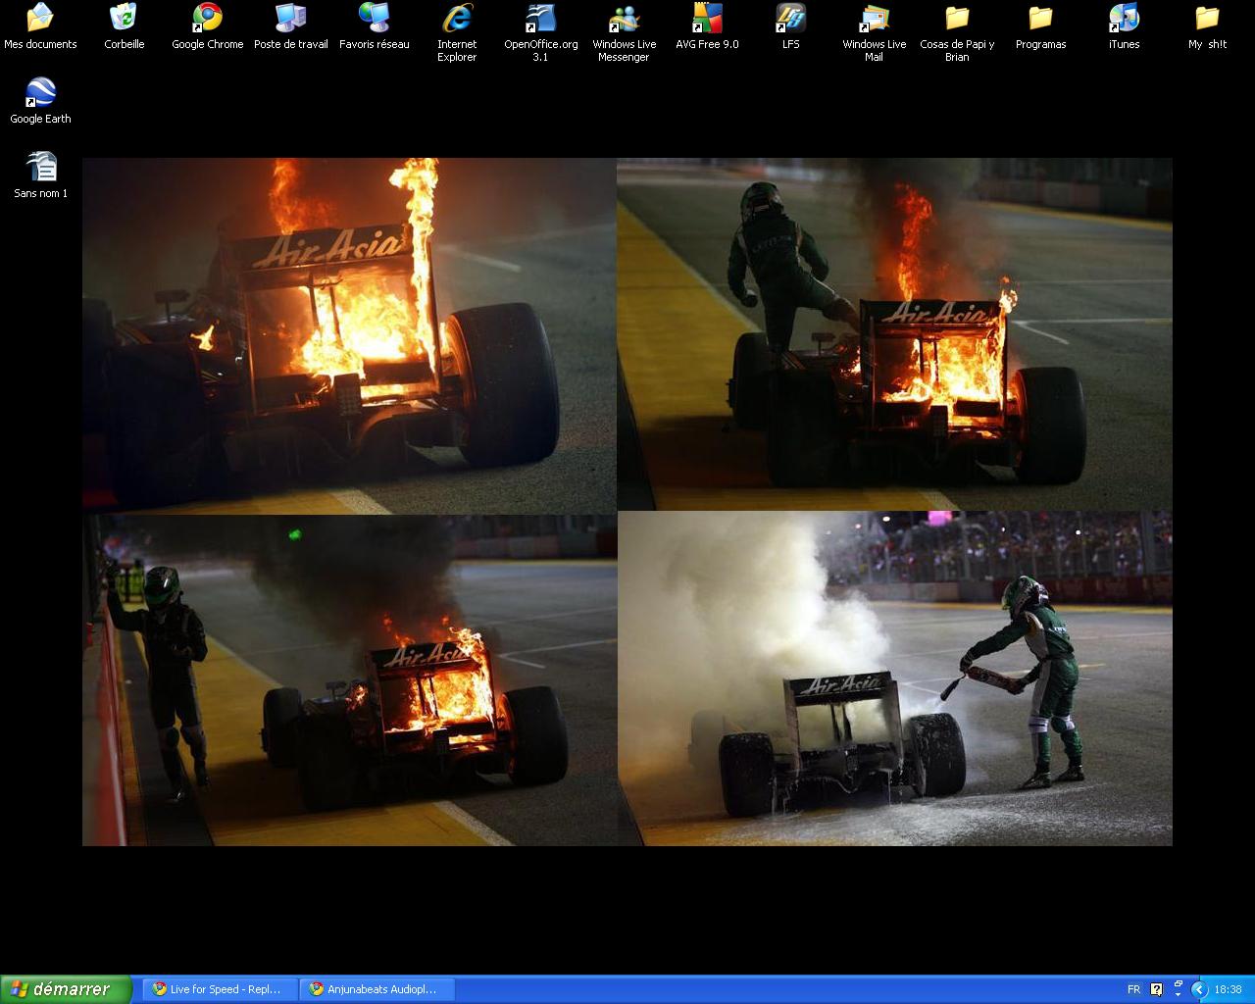Select the Mes documents desktop icon
Image resolution: width=1255 pixels, height=1004 pixels.
pyautogui.click(x=40, y=26)
